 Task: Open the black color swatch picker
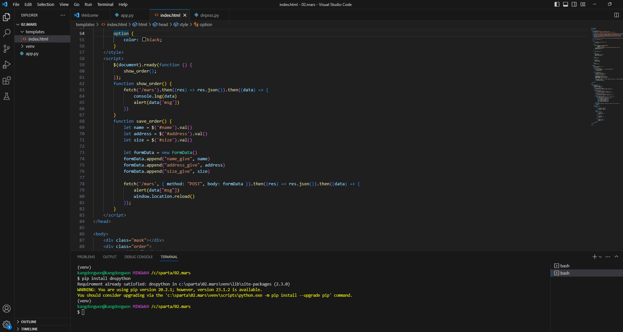point(144,40)
